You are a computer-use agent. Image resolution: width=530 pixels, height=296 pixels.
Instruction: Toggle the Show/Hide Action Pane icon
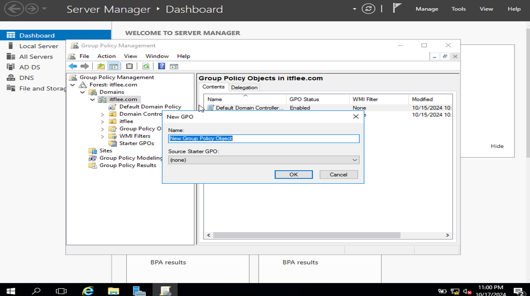tap(174, 66)
